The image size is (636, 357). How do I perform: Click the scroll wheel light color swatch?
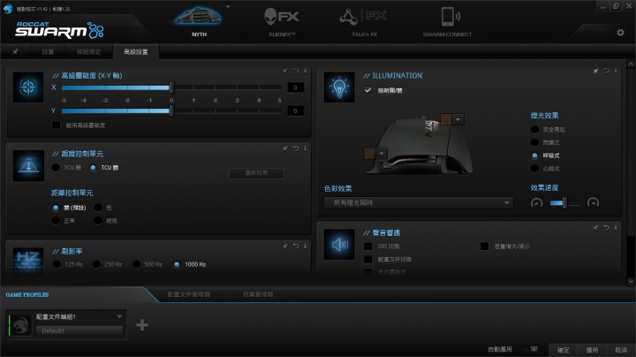pyautogui.click(x=446, y=119)
